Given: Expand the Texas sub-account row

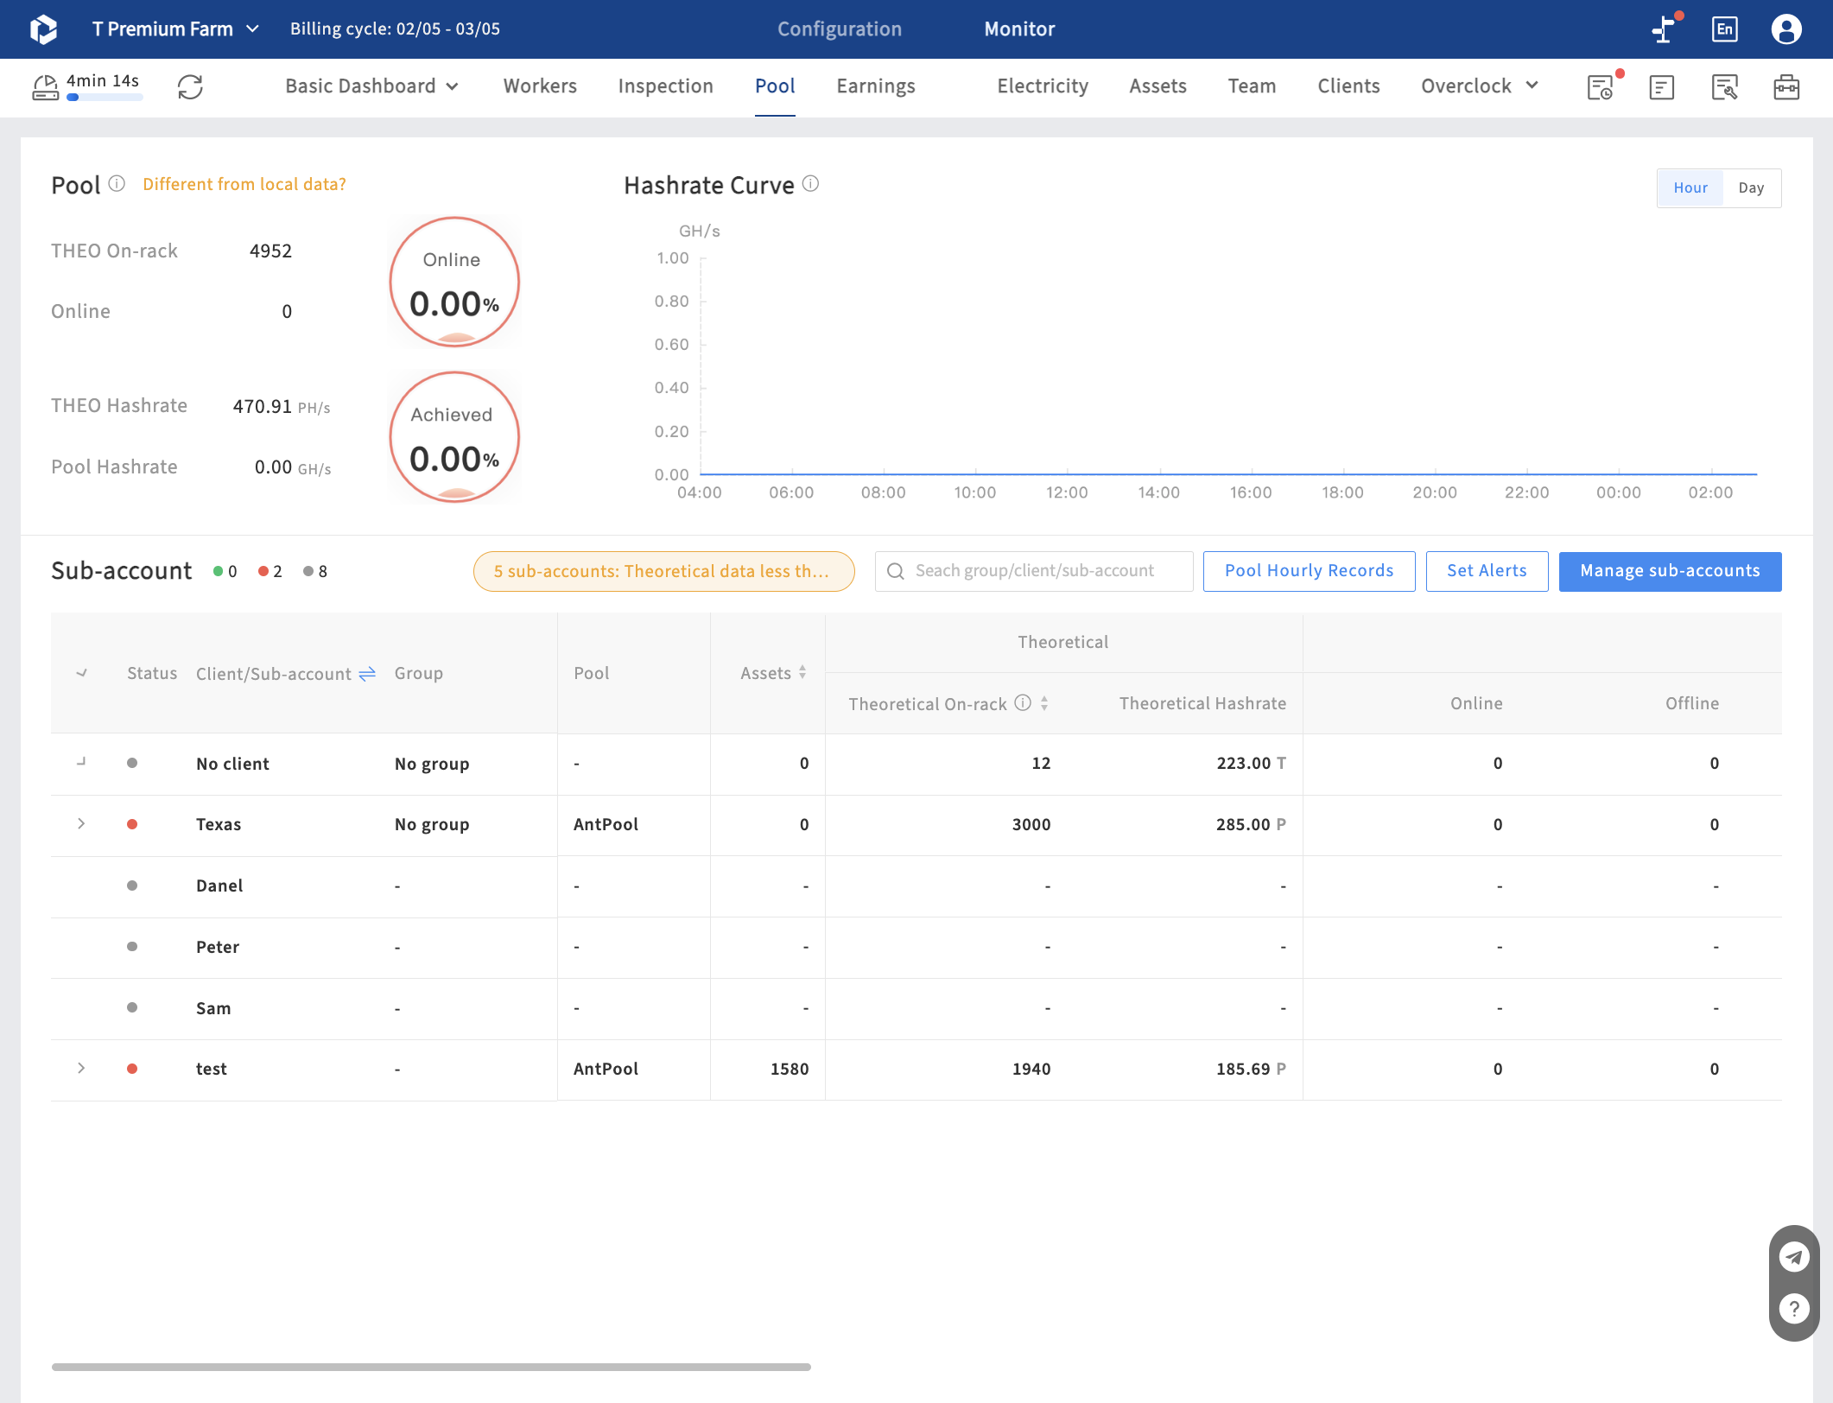Looking at the screenshot, I should coord(81,823).
